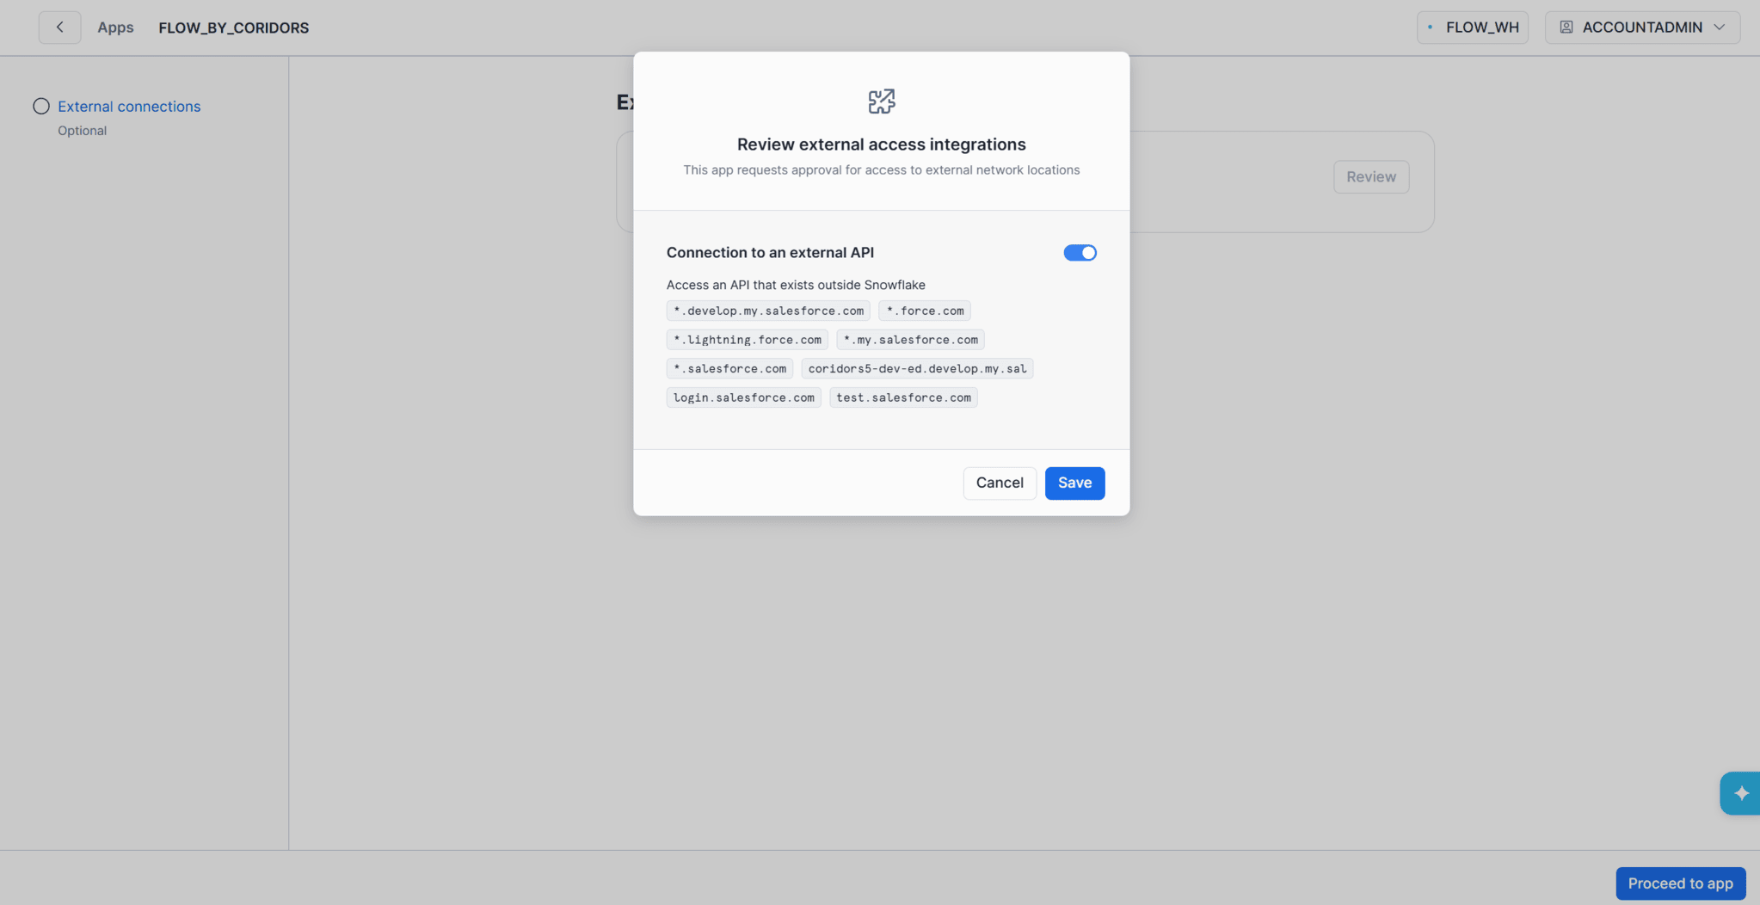The image size is (1760, 905).
Task: Click the *.lightning.force.com host tag
Action: [747, 340]
